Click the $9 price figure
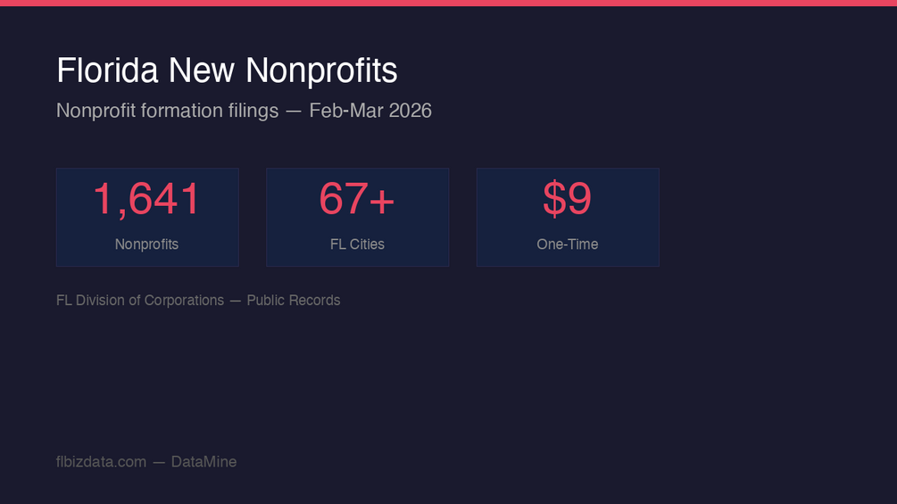This screenshot has height=504, width=897. (567, 198)
